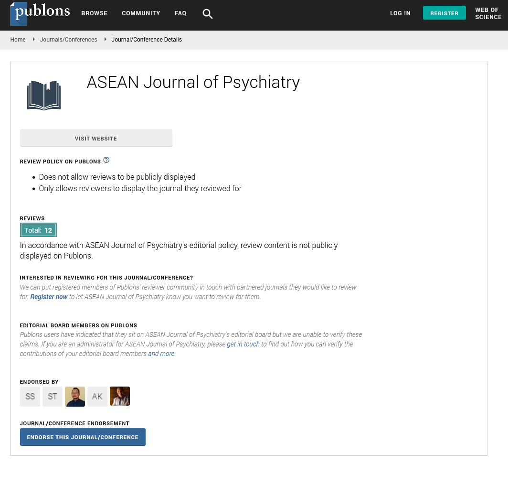Click the Log In link
Viewport: 508px width, 485px height.
coord(400,13)
